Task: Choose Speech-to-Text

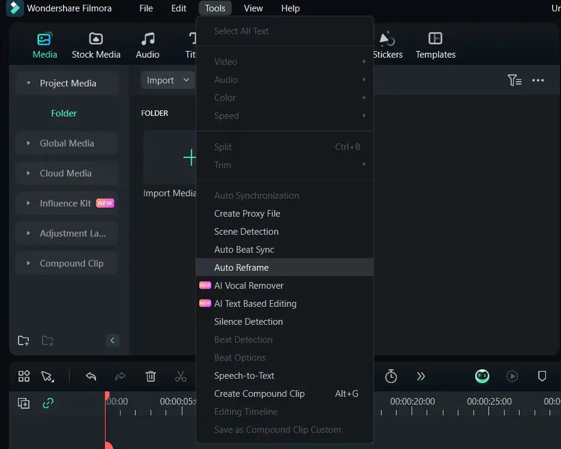Action: click(285, 376)
